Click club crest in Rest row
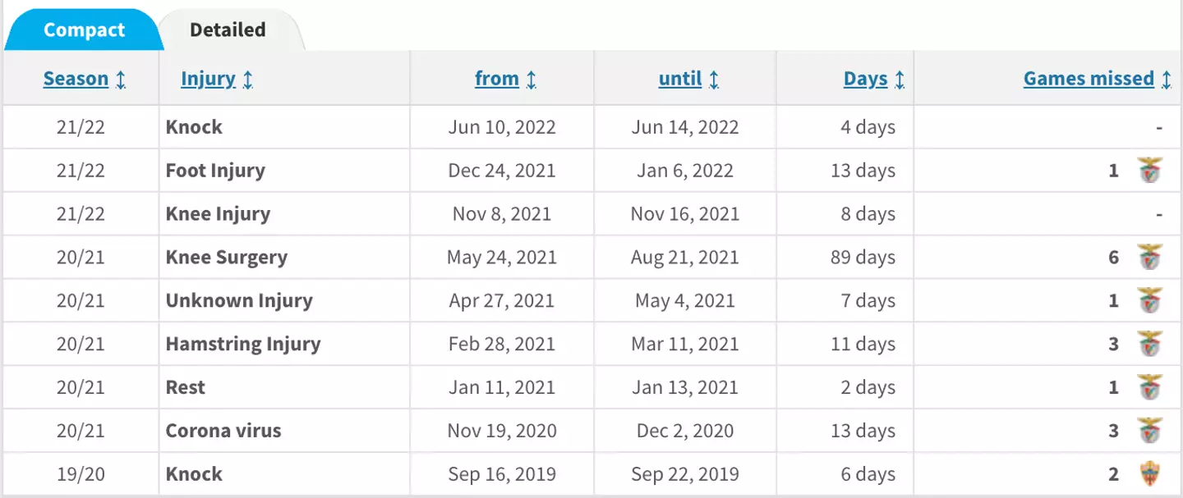Viewport: 1183px width, 498px height. point(1149,387)
